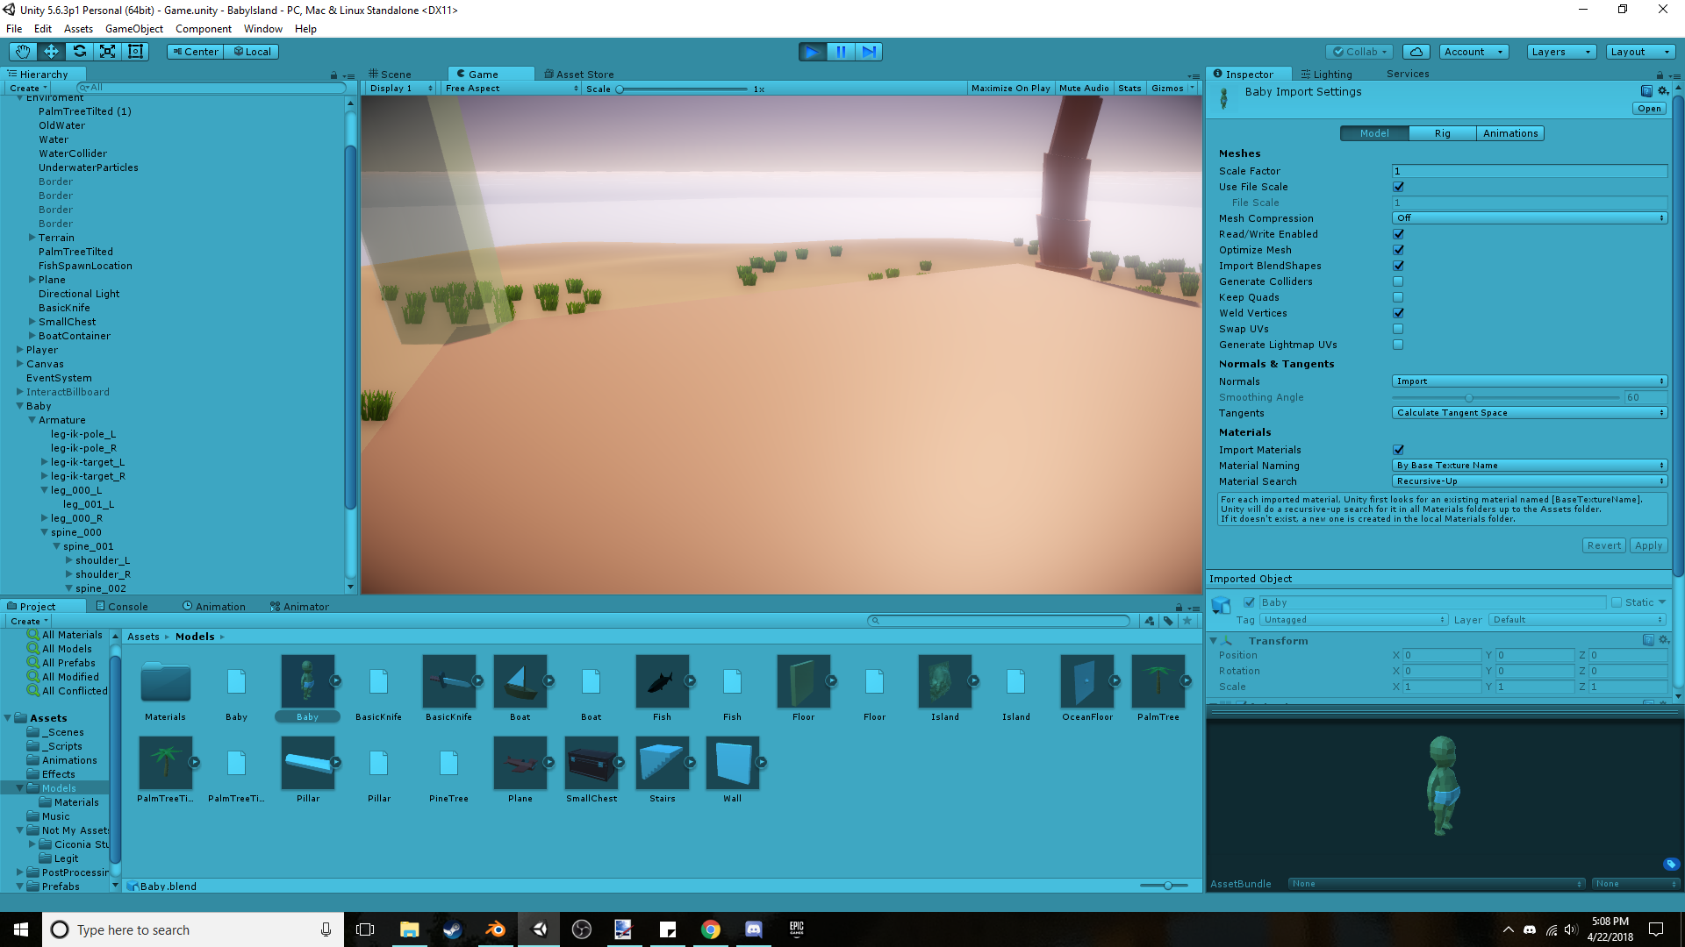Viewport: 1685px width, 947px height.
Task: Open Baby import settings help icon
Action: 1646,91
